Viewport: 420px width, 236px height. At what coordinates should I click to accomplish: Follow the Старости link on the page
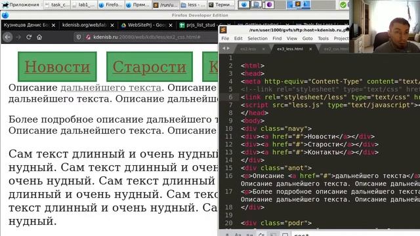pyautogui.click(x=150, y=67)
